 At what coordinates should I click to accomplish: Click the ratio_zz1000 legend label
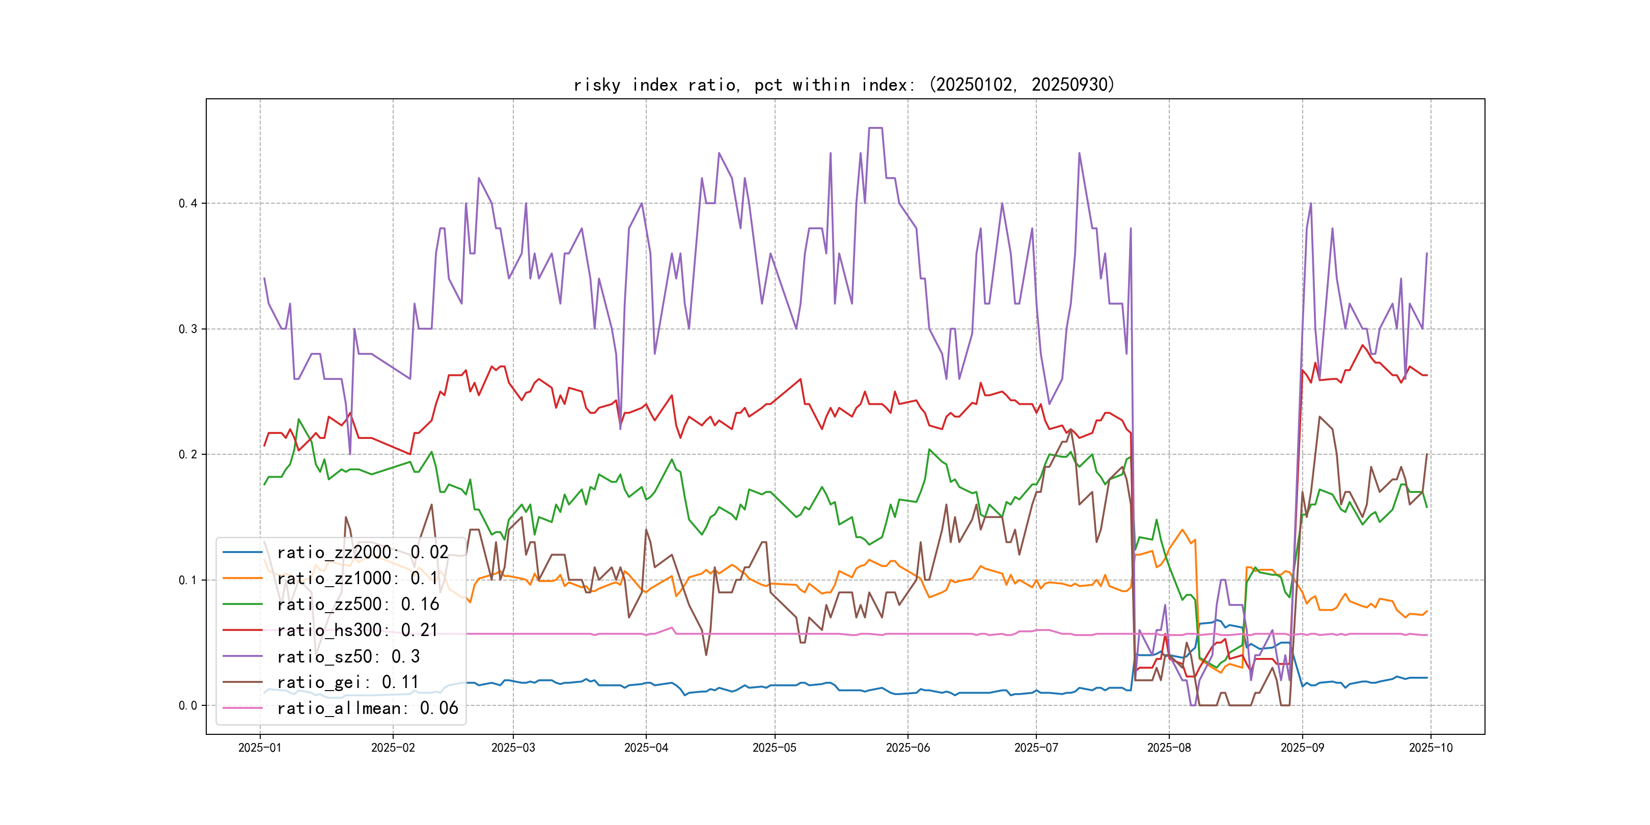(x=358, y=579)
